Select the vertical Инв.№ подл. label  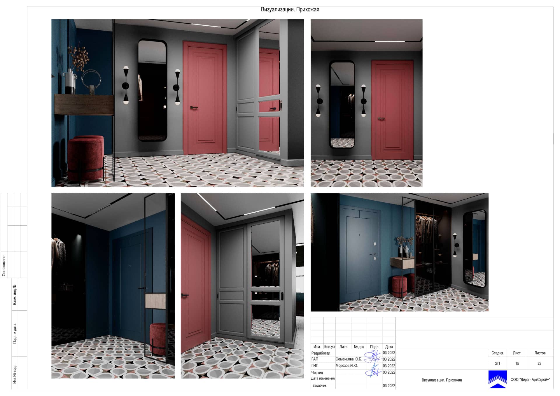click(x=15, y=374)
